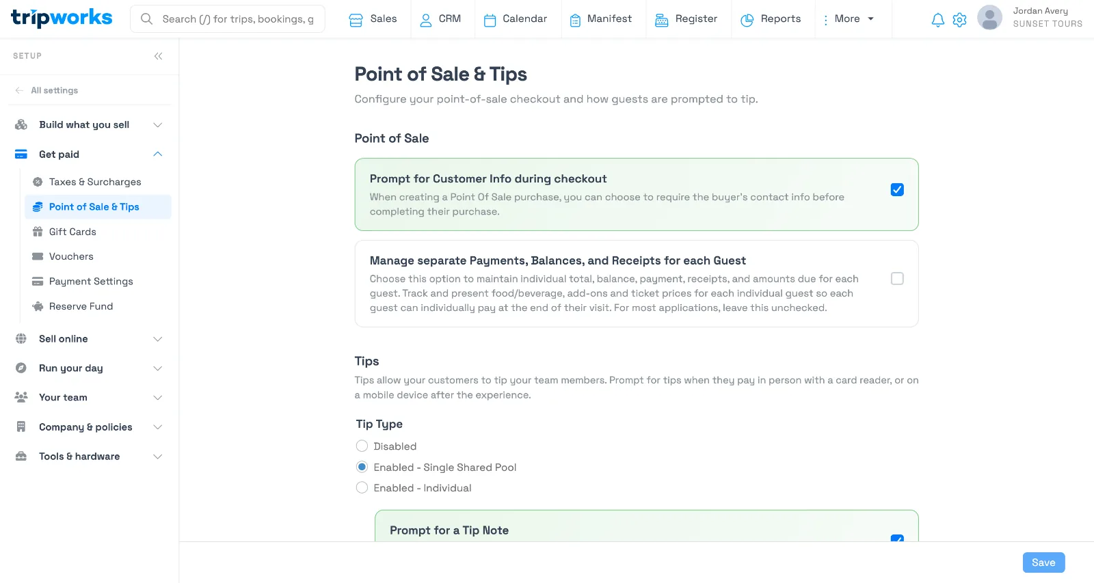Click the Reports pie chart icon
Viewport: 1094px width, 583px height.
point(747,20)
